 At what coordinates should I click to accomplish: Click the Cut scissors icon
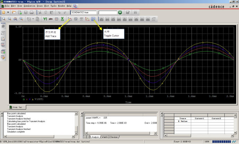pyautogui.click(x=39, y=12)
